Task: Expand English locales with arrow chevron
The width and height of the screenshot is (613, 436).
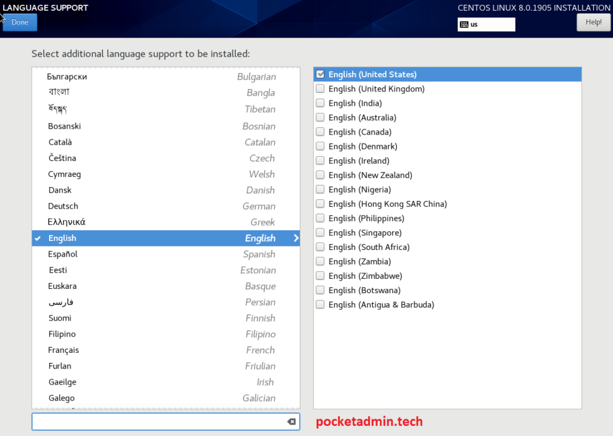Action: click(295, 238)
